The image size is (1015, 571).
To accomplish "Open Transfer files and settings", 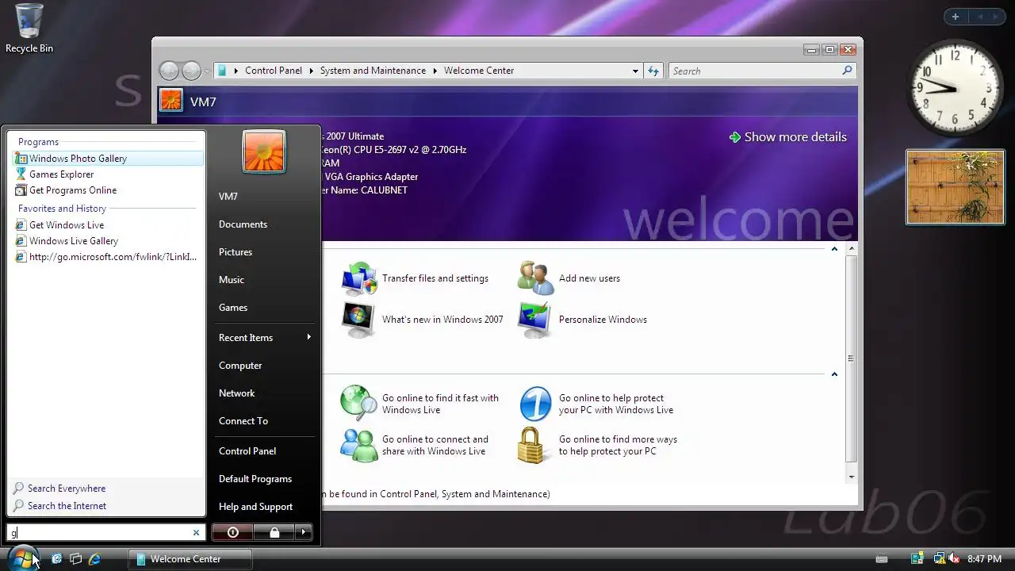I will (415, 278).
